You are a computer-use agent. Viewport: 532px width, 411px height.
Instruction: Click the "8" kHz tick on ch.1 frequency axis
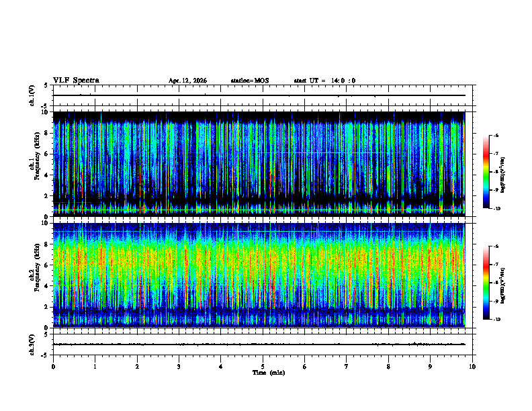tap(47, 133)
